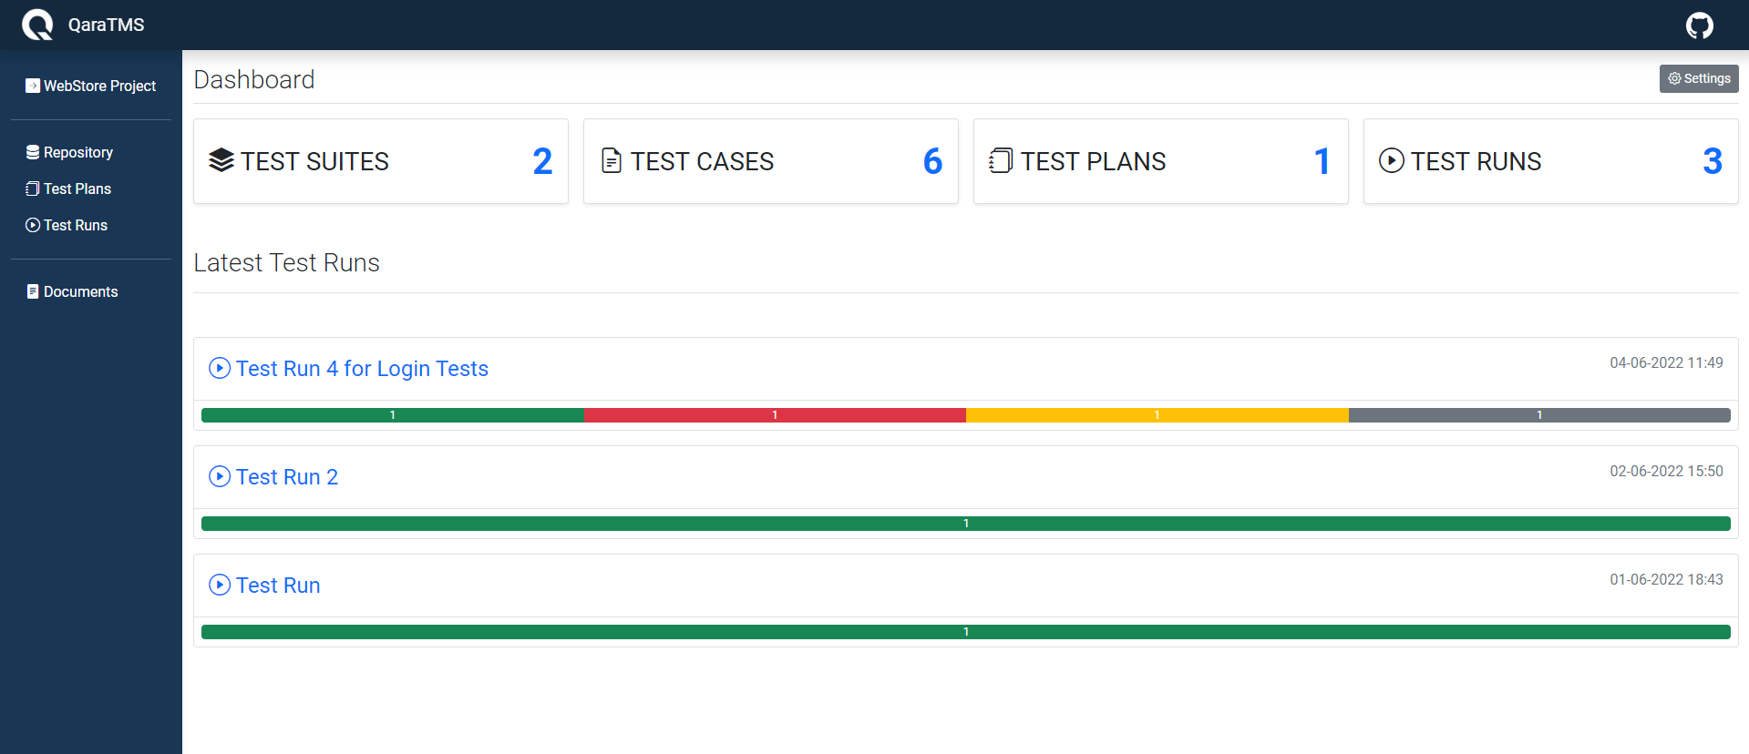Image resolution: width=1749 pixels, height=754 pixels.
Task: Click play icon beside Test Run 4 for Login Tests
Action: point(220,368)
